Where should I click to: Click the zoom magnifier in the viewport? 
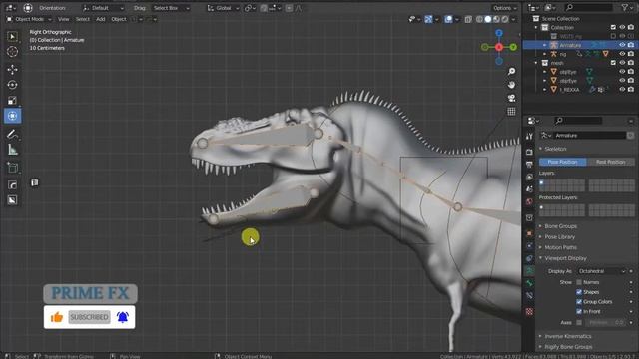[x=511, y=72]
